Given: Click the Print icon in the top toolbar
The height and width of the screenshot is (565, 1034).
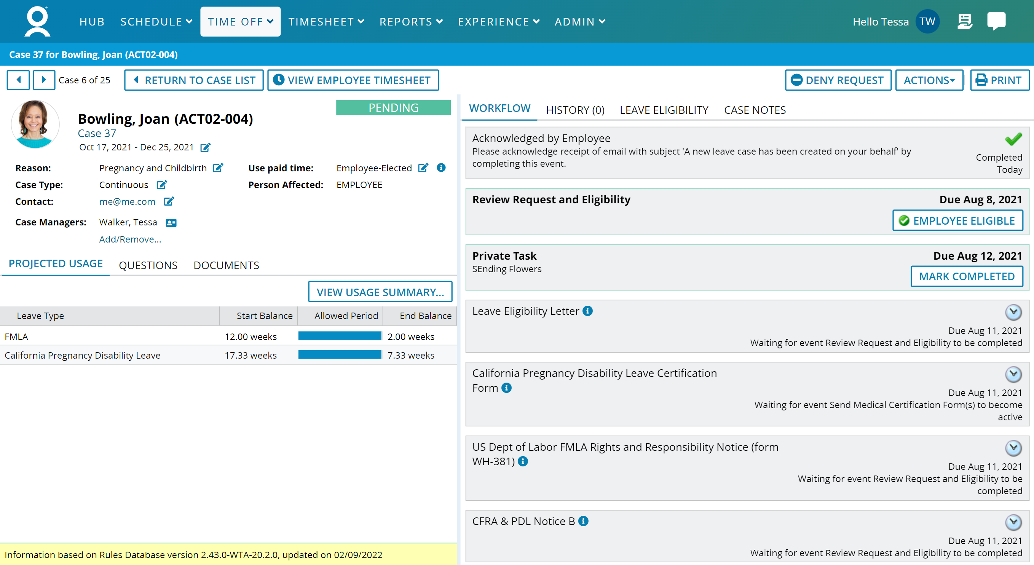Looking at the screenshot, I should [981, 80].
